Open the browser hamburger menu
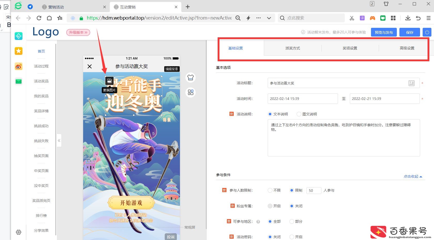 (x=429, y=18)
